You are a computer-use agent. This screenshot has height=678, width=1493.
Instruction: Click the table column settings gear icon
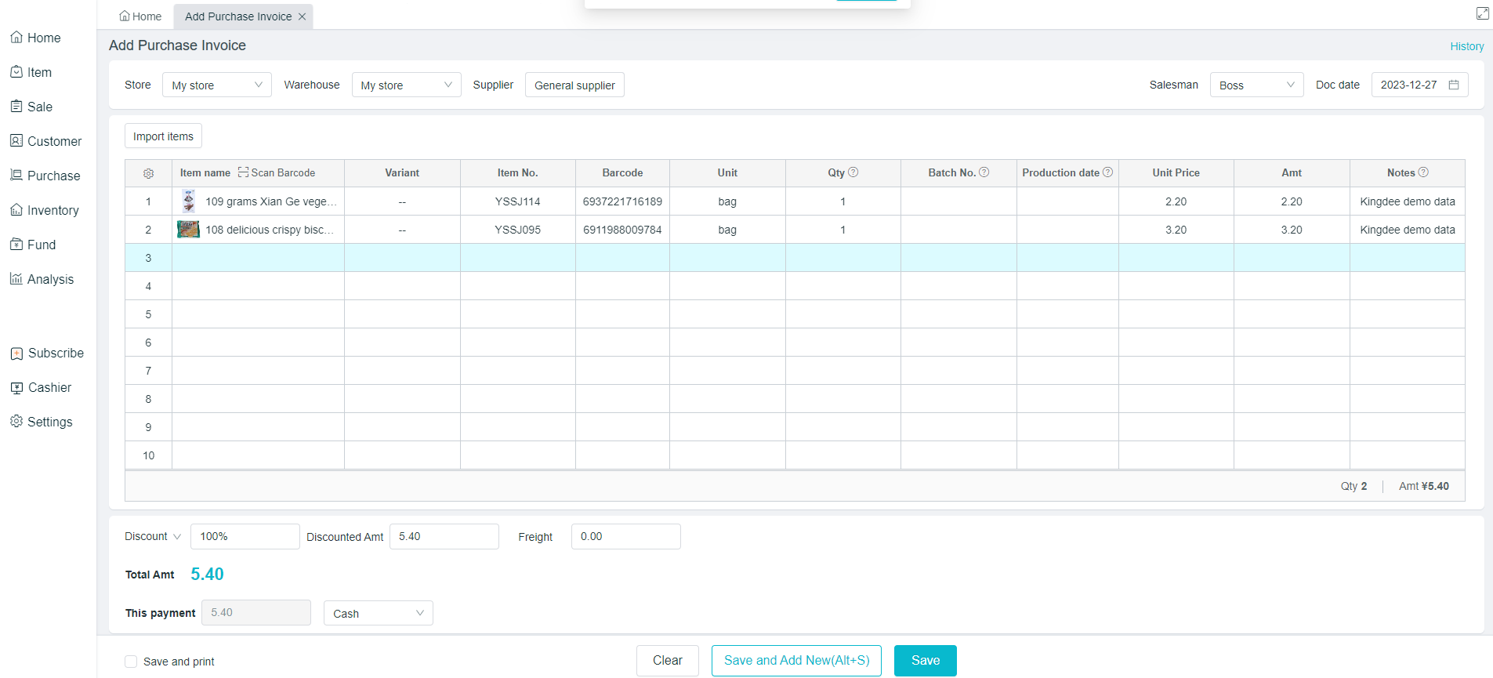148,173
